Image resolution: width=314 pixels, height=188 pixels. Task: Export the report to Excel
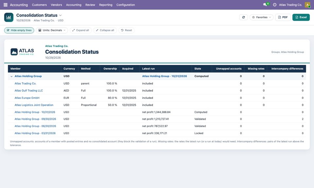click(x=301, y=17)
